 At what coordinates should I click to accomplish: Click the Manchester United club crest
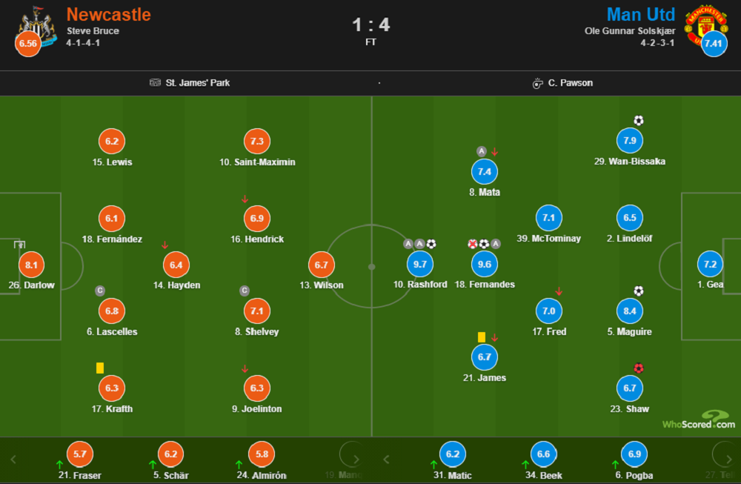click(706, 24)
